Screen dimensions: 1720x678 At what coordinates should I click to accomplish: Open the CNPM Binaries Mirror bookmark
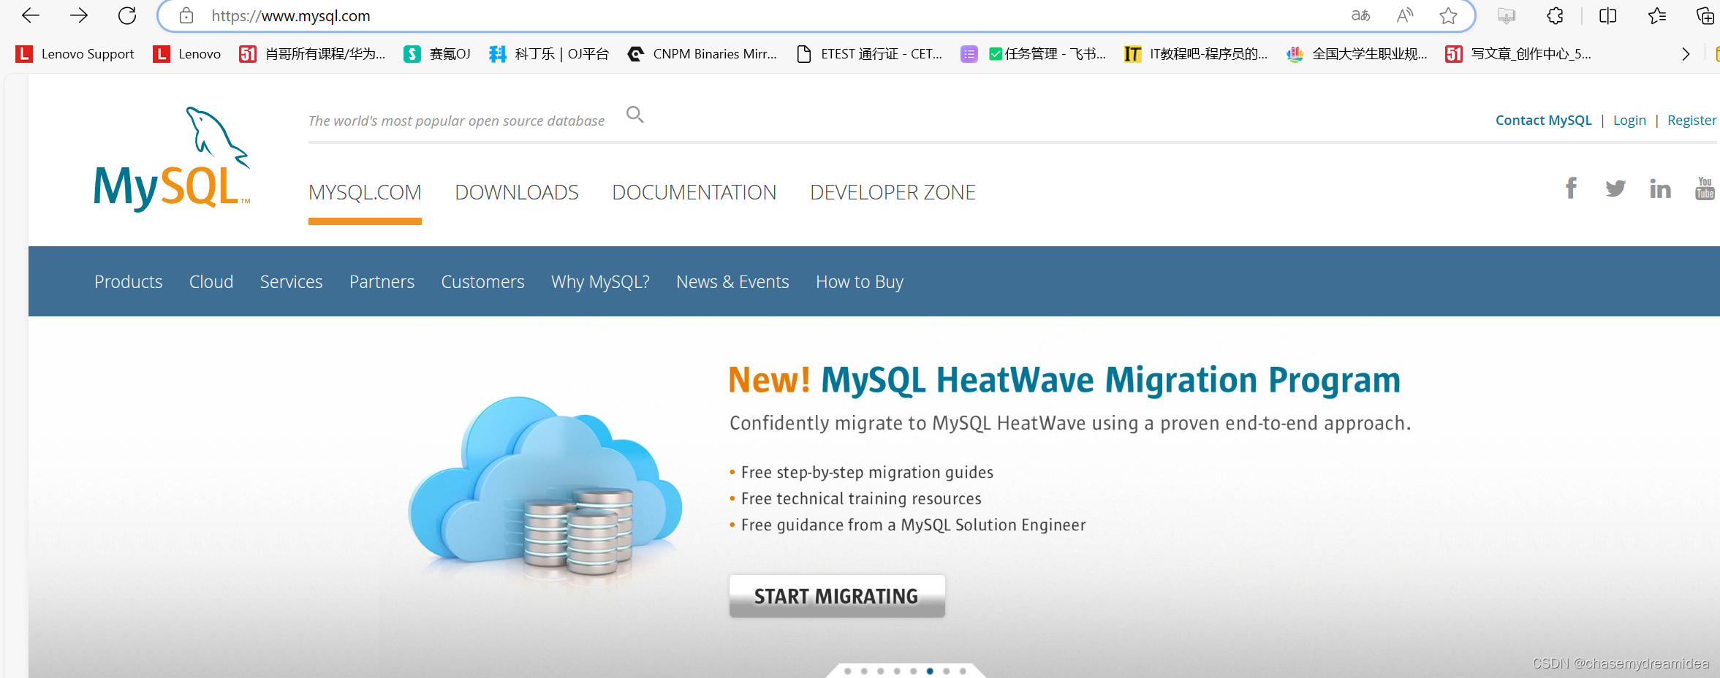pyautogui.click(x=702, y=54)
